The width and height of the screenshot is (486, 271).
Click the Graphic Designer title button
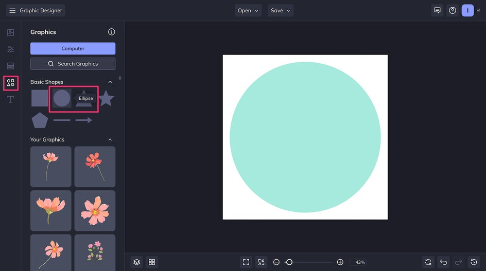point(36,10)
